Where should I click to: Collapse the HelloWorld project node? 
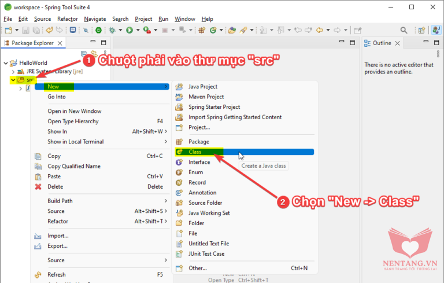pyautogui.click(x=6, y=63)
